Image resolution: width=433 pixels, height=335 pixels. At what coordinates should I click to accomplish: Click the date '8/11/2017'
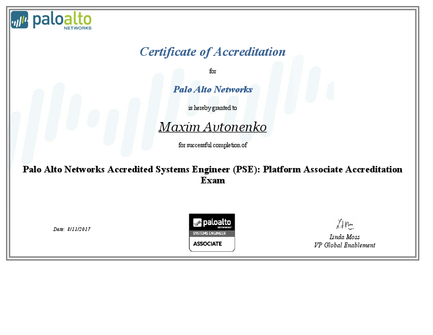79,229
